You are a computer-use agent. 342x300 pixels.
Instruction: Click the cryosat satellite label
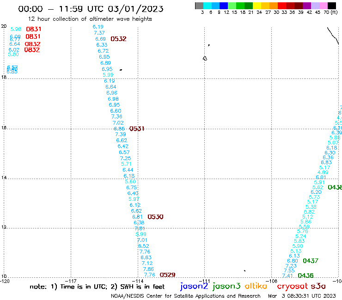click(x=293, y=287)
